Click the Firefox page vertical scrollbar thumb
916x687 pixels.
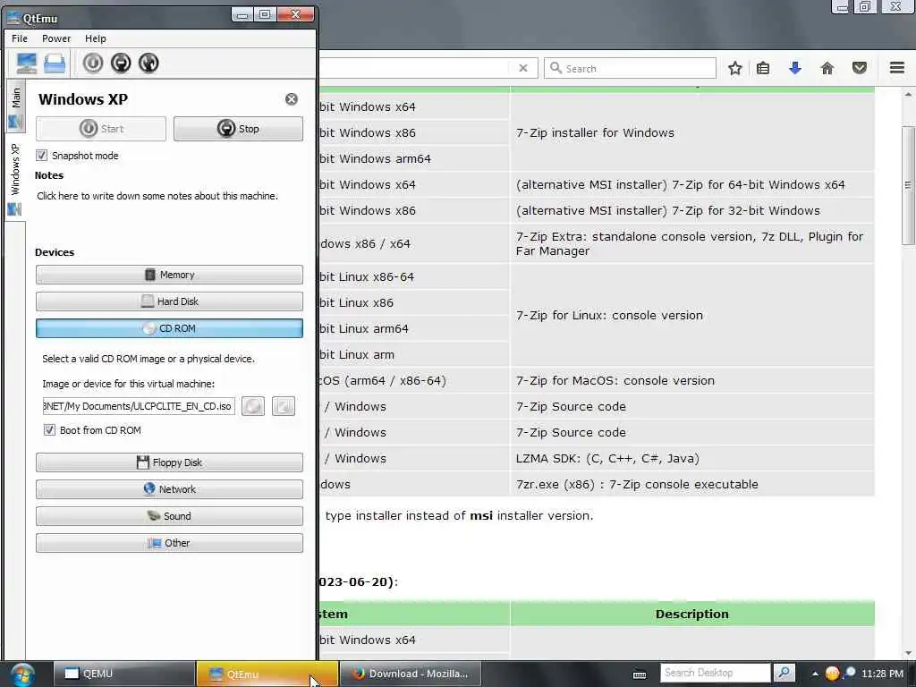point(908,186)
